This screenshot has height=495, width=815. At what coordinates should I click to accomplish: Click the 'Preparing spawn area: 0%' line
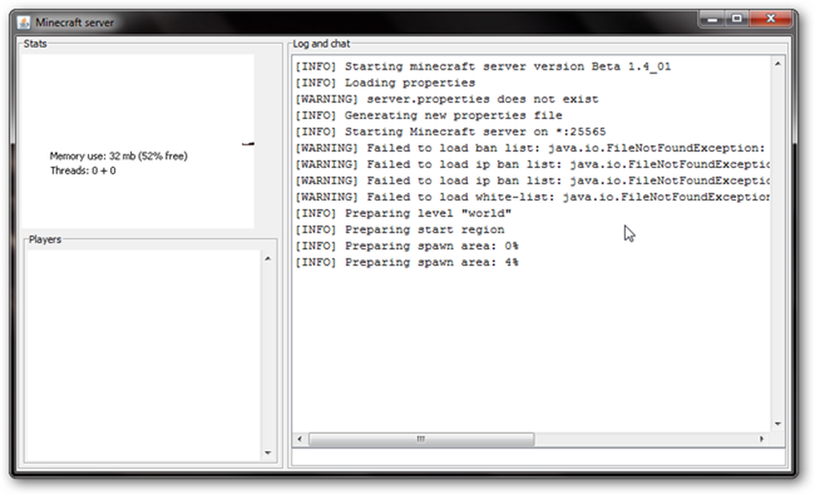point(407,245)
